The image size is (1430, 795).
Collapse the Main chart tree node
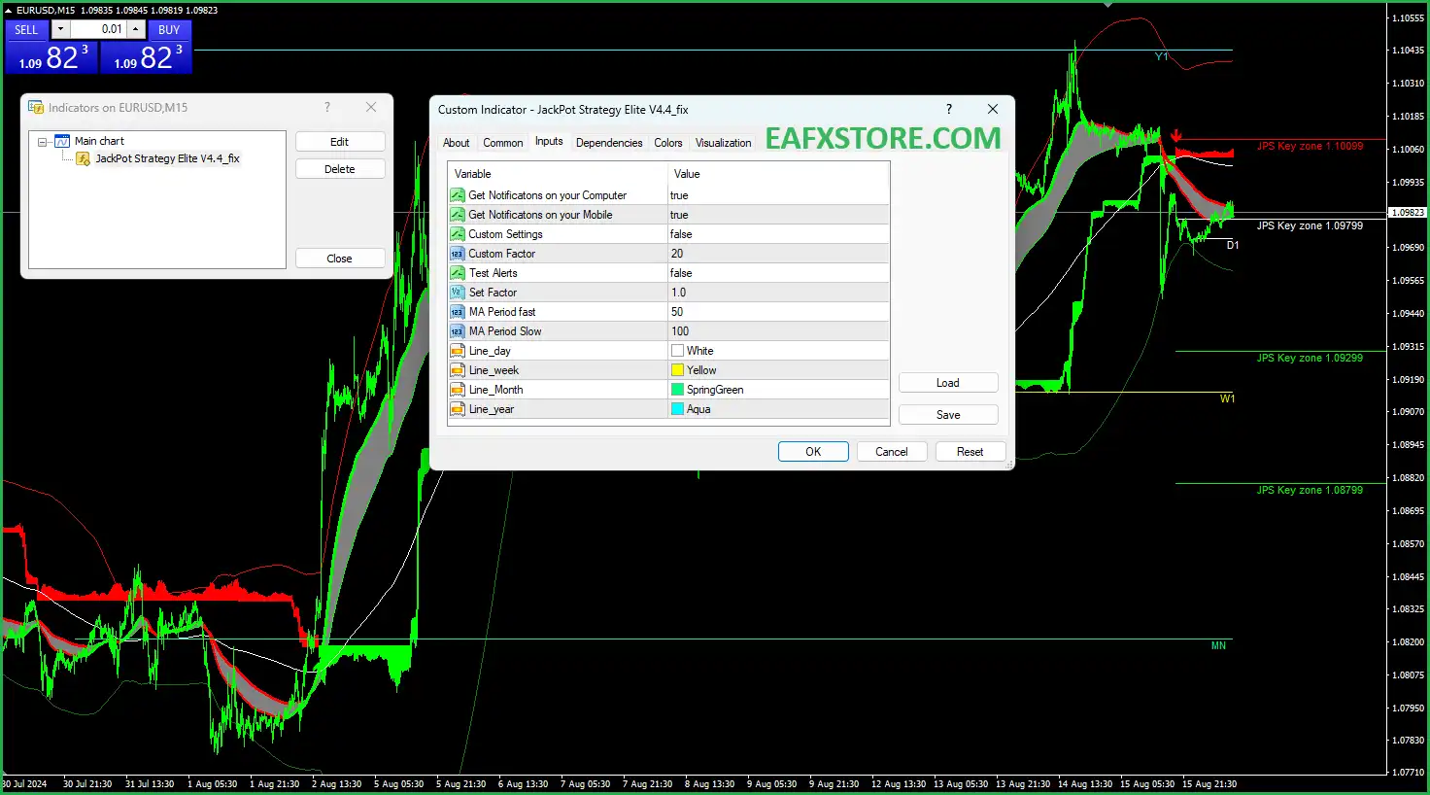[42, 141]
